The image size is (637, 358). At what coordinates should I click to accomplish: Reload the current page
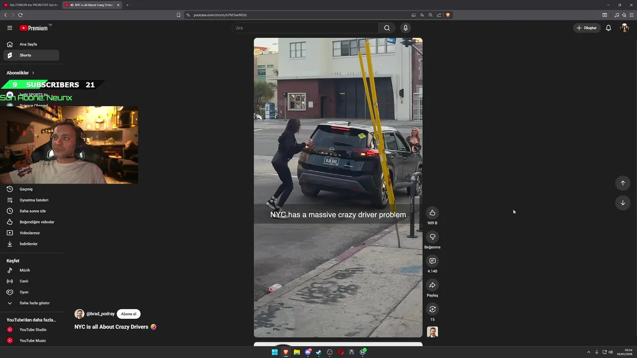tap(20, 15)
